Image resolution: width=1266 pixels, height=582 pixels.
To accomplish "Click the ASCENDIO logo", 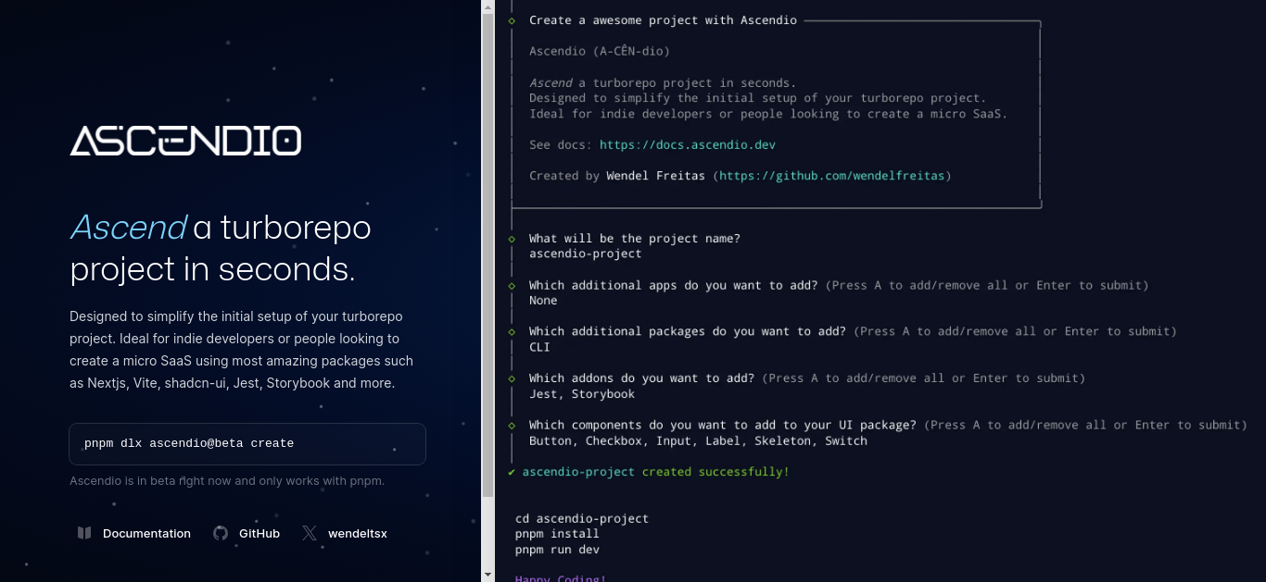I will click(185, 141).
